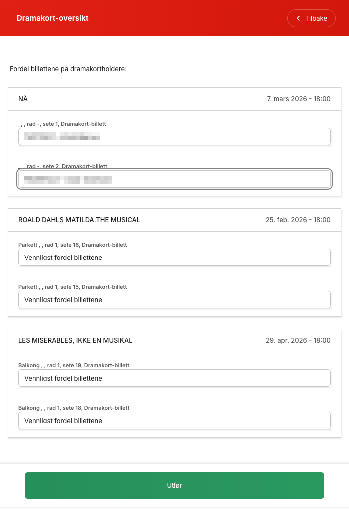The image size is (349, 517).
Task: Click the Dramakort-oversikt header title
Action: [53, 18]
